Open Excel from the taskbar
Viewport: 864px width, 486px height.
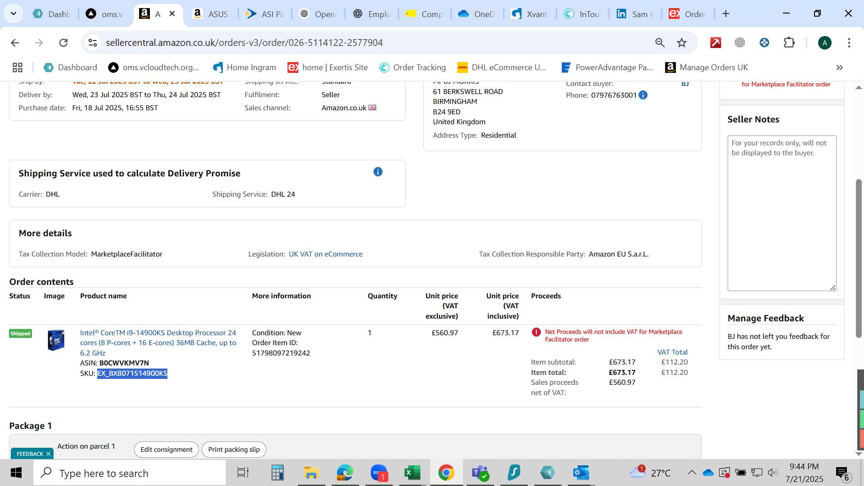(x=412, y=473)
